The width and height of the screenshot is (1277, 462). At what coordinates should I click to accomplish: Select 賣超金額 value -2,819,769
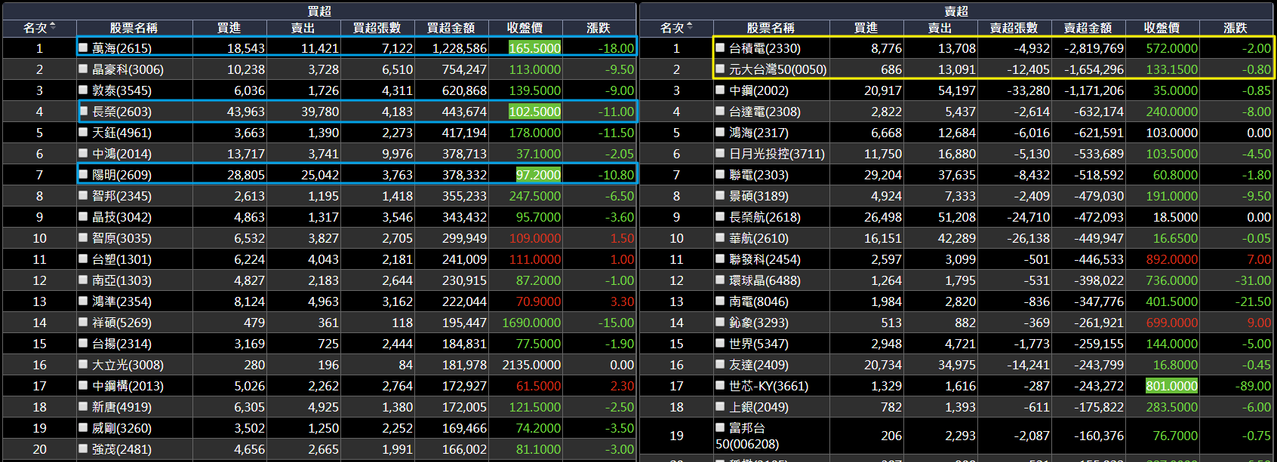coord(1094,48)
